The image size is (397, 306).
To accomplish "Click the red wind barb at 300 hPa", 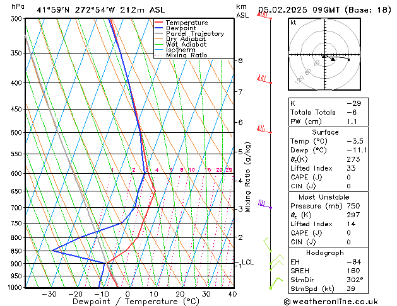I will (264, 16).
